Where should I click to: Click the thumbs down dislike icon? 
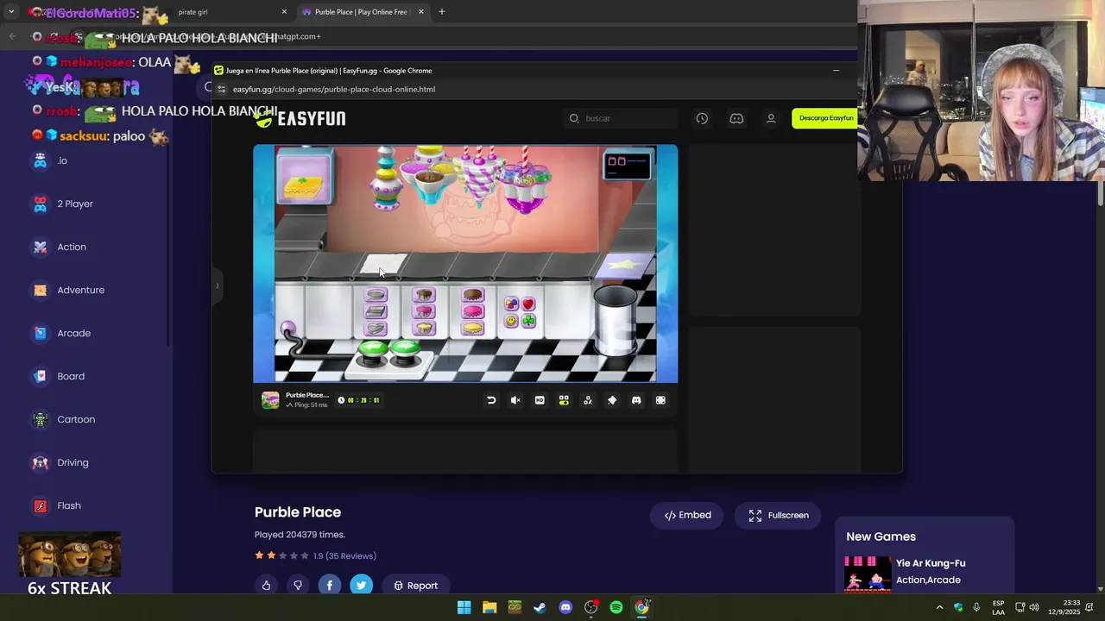click(298, 586)
